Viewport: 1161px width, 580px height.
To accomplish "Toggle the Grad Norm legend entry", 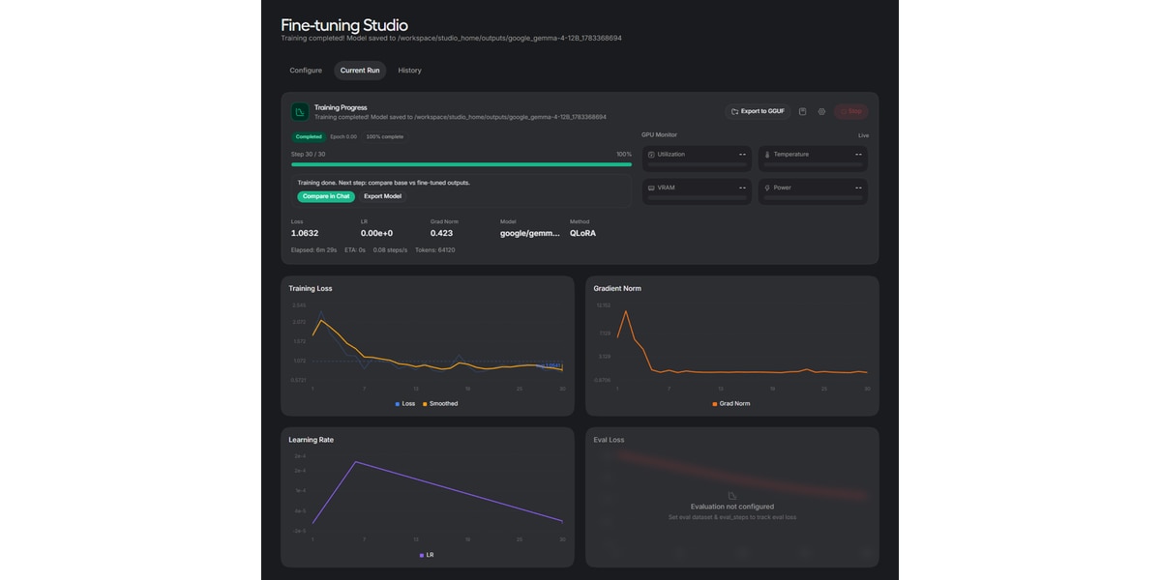I will (x=731, y=403).
